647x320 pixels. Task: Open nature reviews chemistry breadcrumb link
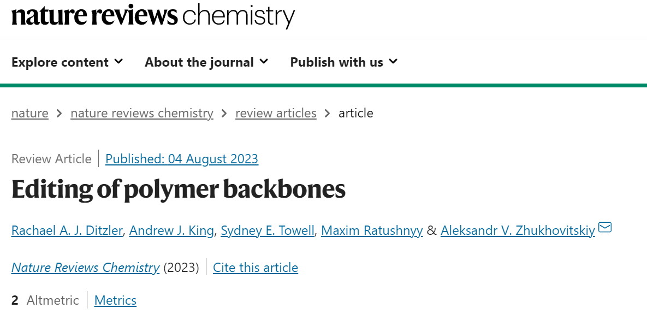pyautogui.click(x=142, y=112)
